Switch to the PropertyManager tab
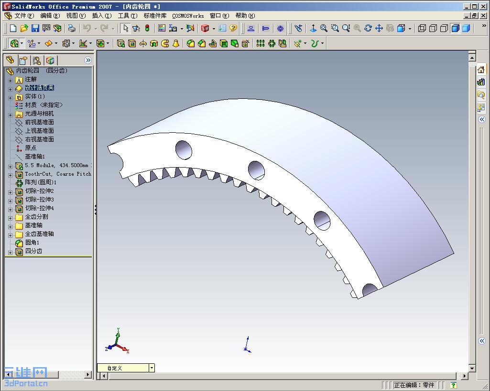490x391 pixels. pos(23,60)
